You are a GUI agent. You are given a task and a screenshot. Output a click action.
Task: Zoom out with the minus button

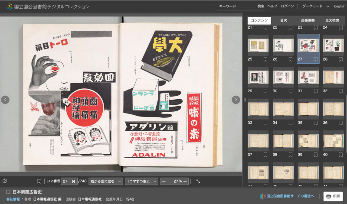click(x=164, y=181)
